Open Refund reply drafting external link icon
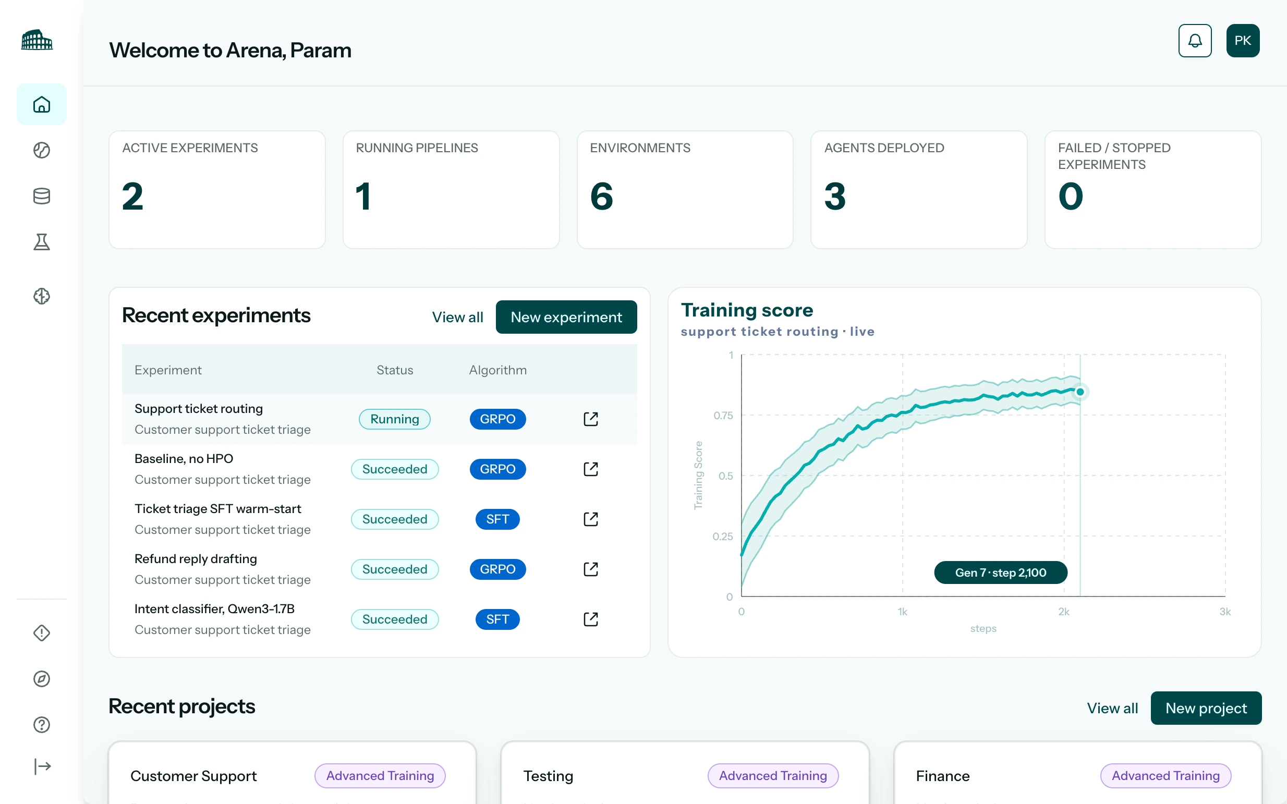 tap(590, 569)
